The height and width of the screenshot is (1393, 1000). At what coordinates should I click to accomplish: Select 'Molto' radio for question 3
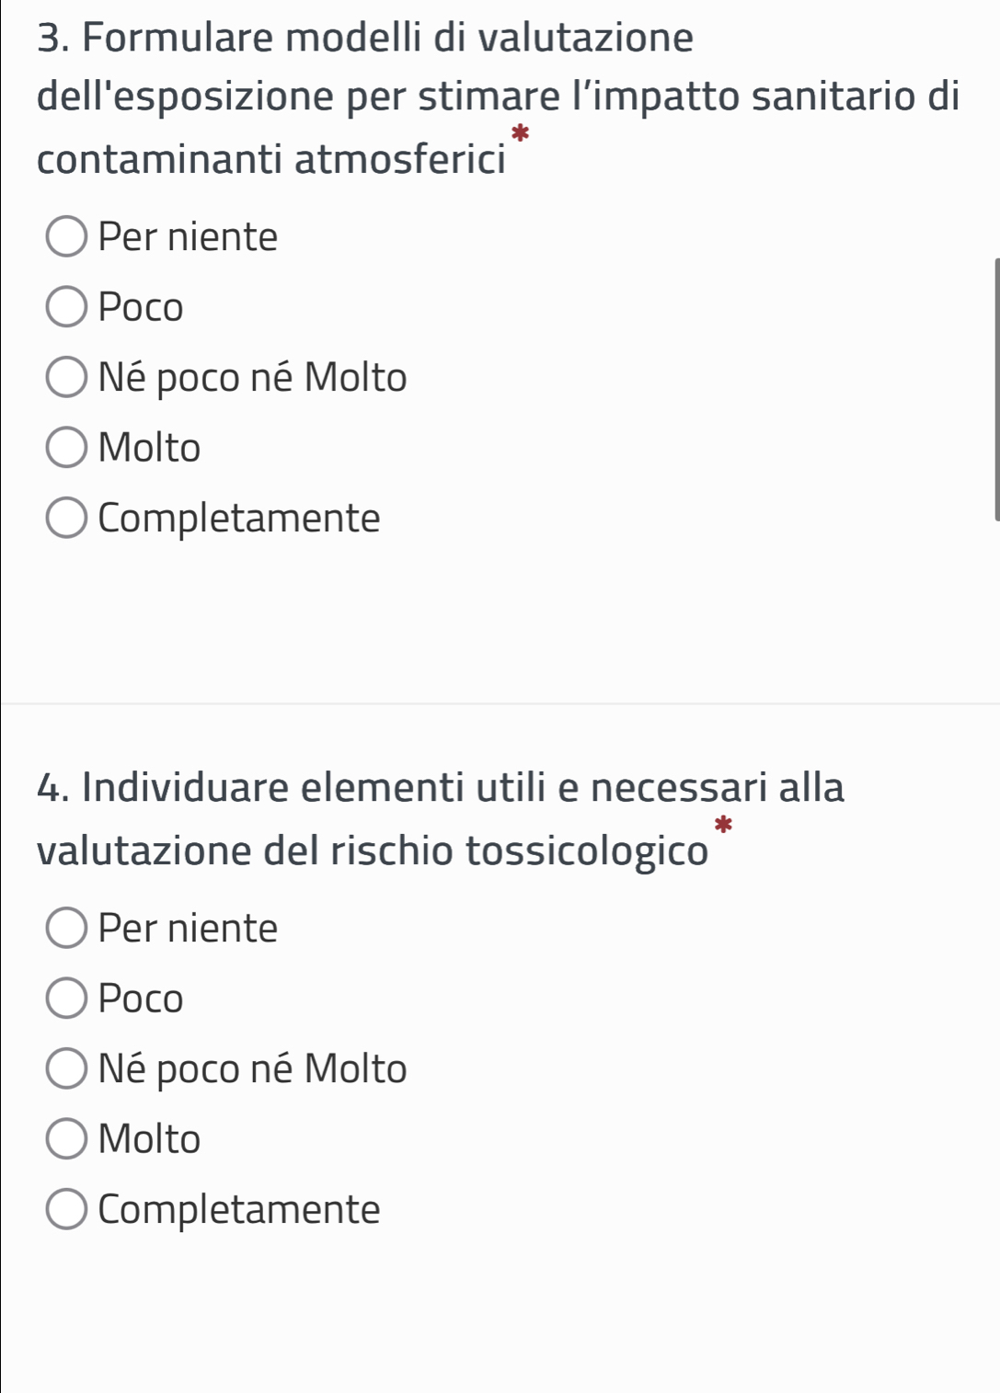point(66,448)
